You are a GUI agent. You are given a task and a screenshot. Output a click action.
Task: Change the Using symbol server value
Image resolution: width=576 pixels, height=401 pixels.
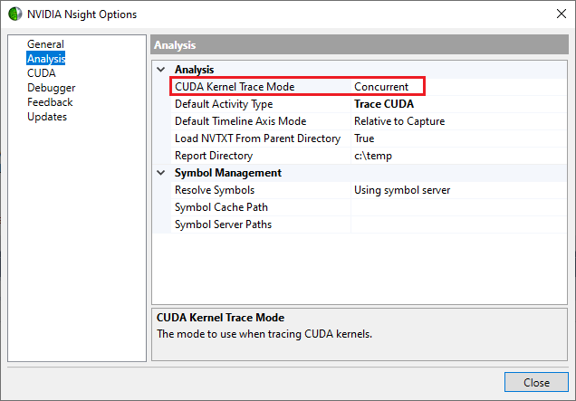(402, 190)
